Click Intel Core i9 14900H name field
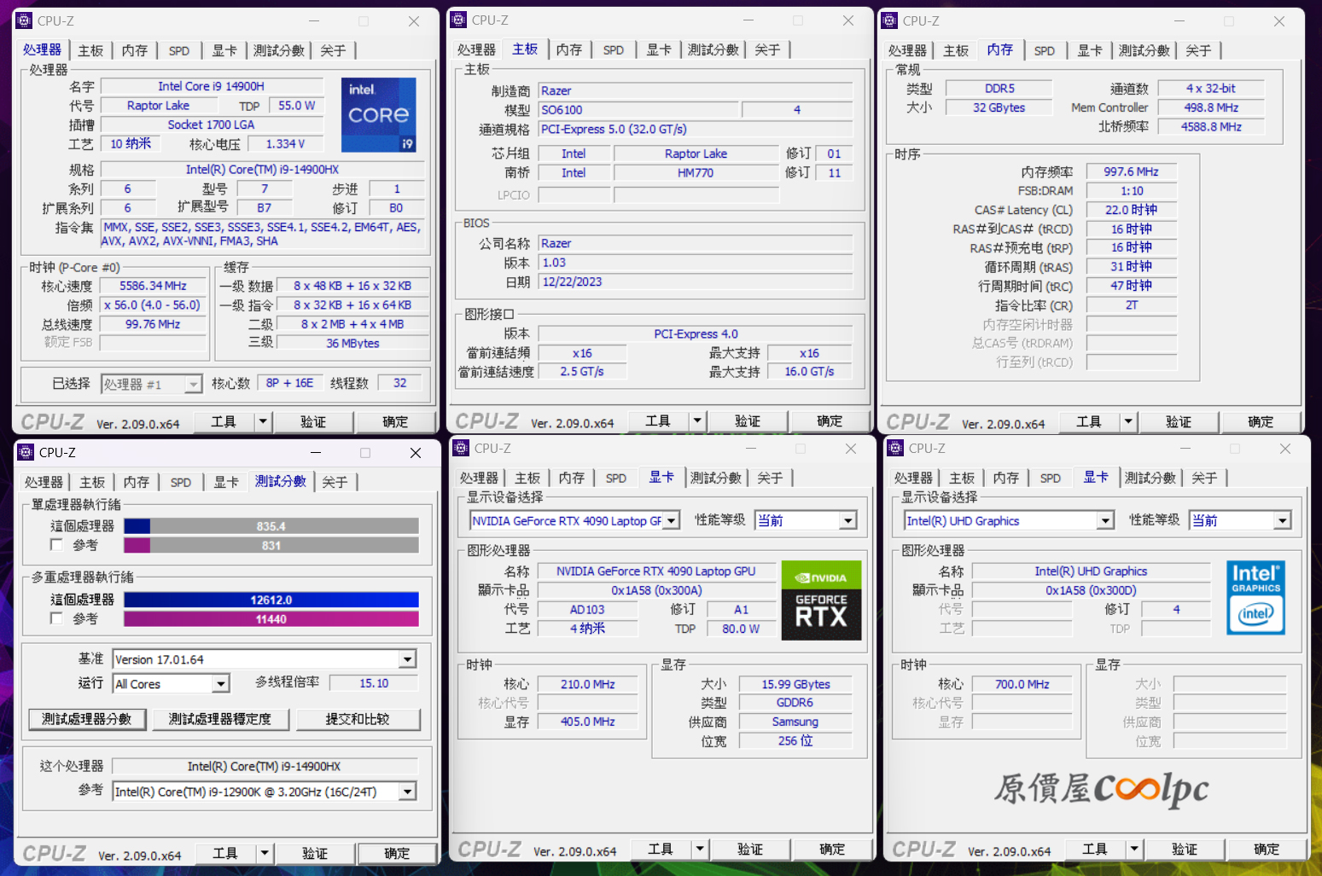1322x876 pixels. 212,86
